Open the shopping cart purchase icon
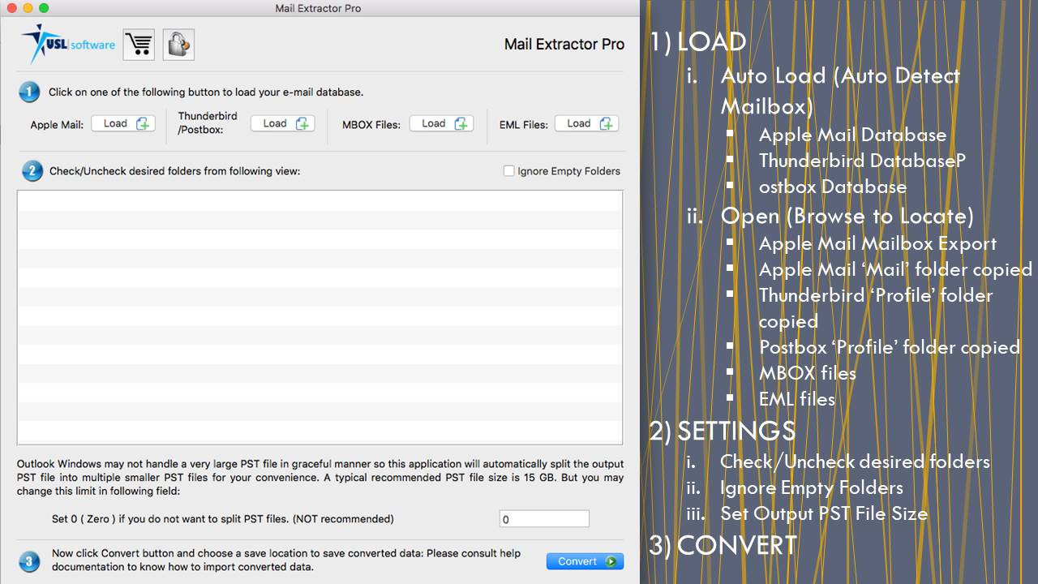 click(138, 45)
